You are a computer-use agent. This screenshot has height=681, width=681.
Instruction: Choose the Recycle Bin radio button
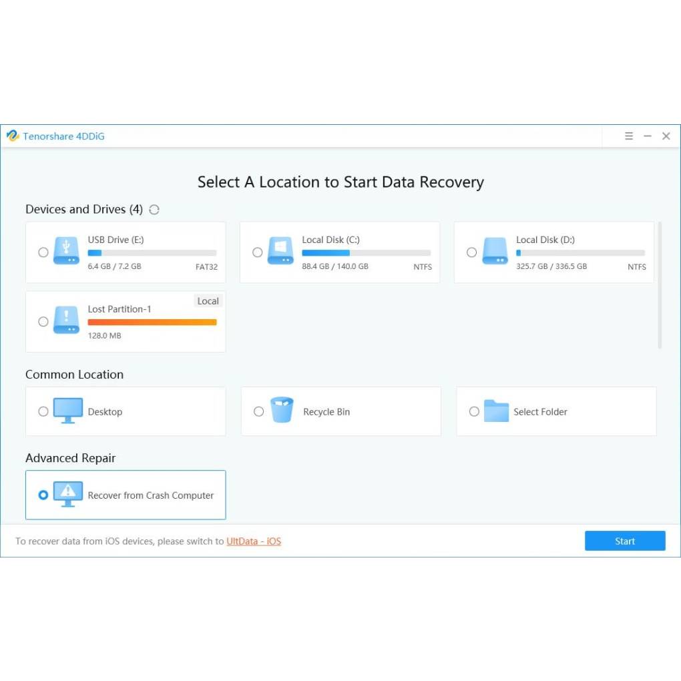[x=258, y=411]
